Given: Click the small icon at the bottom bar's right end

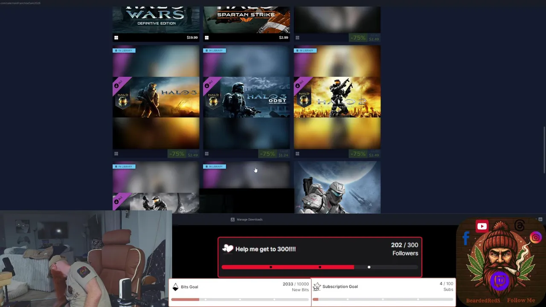Looking at the screenshot, I should click(x=540, y=219).
